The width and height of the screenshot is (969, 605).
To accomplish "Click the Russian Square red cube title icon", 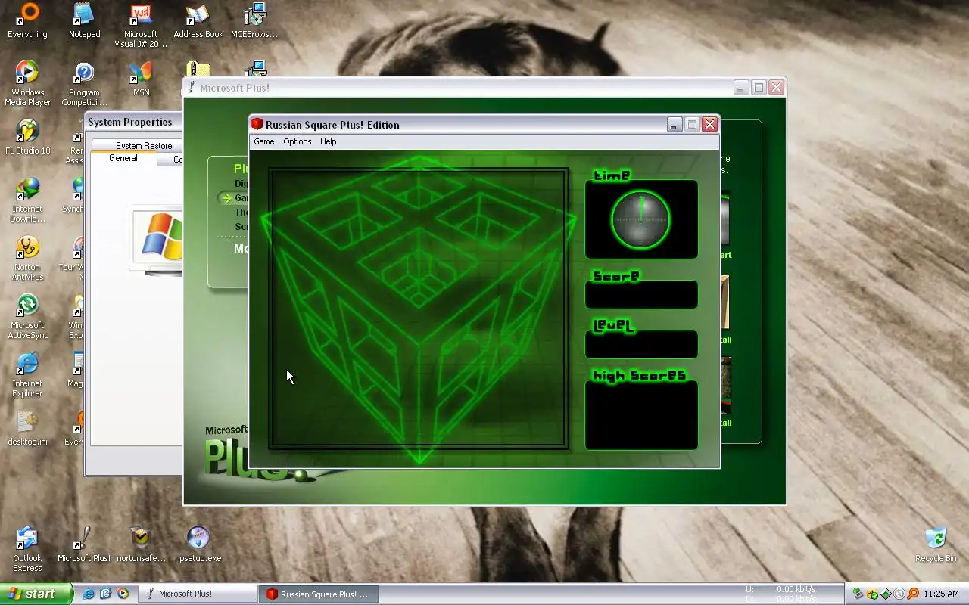I will pyautogui.click(x=257, y=124).
